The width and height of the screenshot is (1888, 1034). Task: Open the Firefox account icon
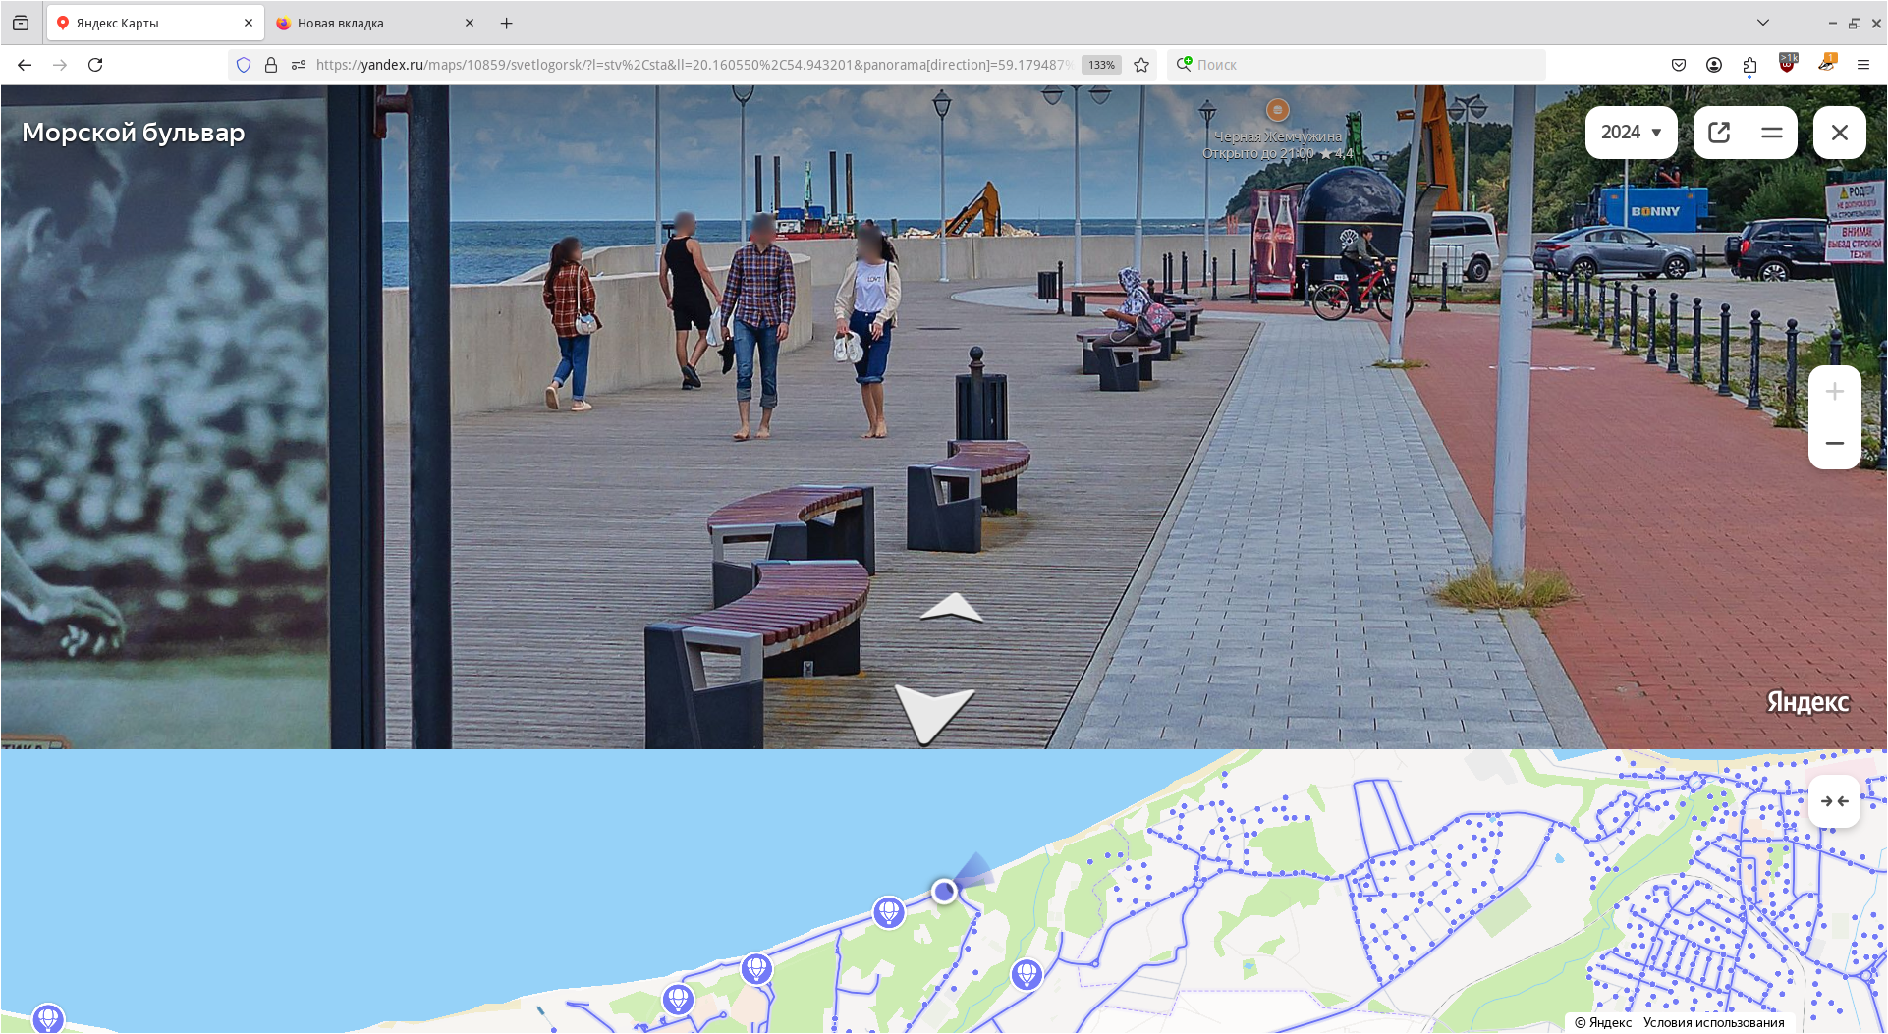(x=1714, y=65)
